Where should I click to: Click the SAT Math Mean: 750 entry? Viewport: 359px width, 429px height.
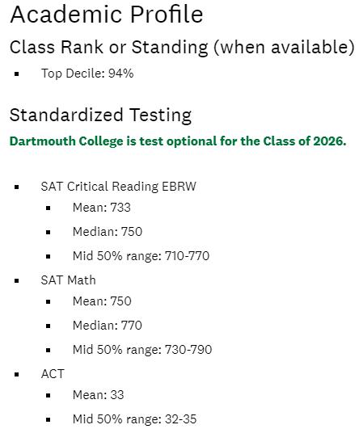coord(102,301)
